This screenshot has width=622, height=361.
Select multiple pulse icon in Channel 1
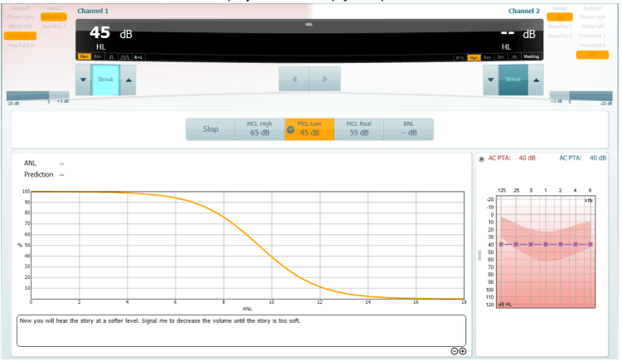(124, 57)
